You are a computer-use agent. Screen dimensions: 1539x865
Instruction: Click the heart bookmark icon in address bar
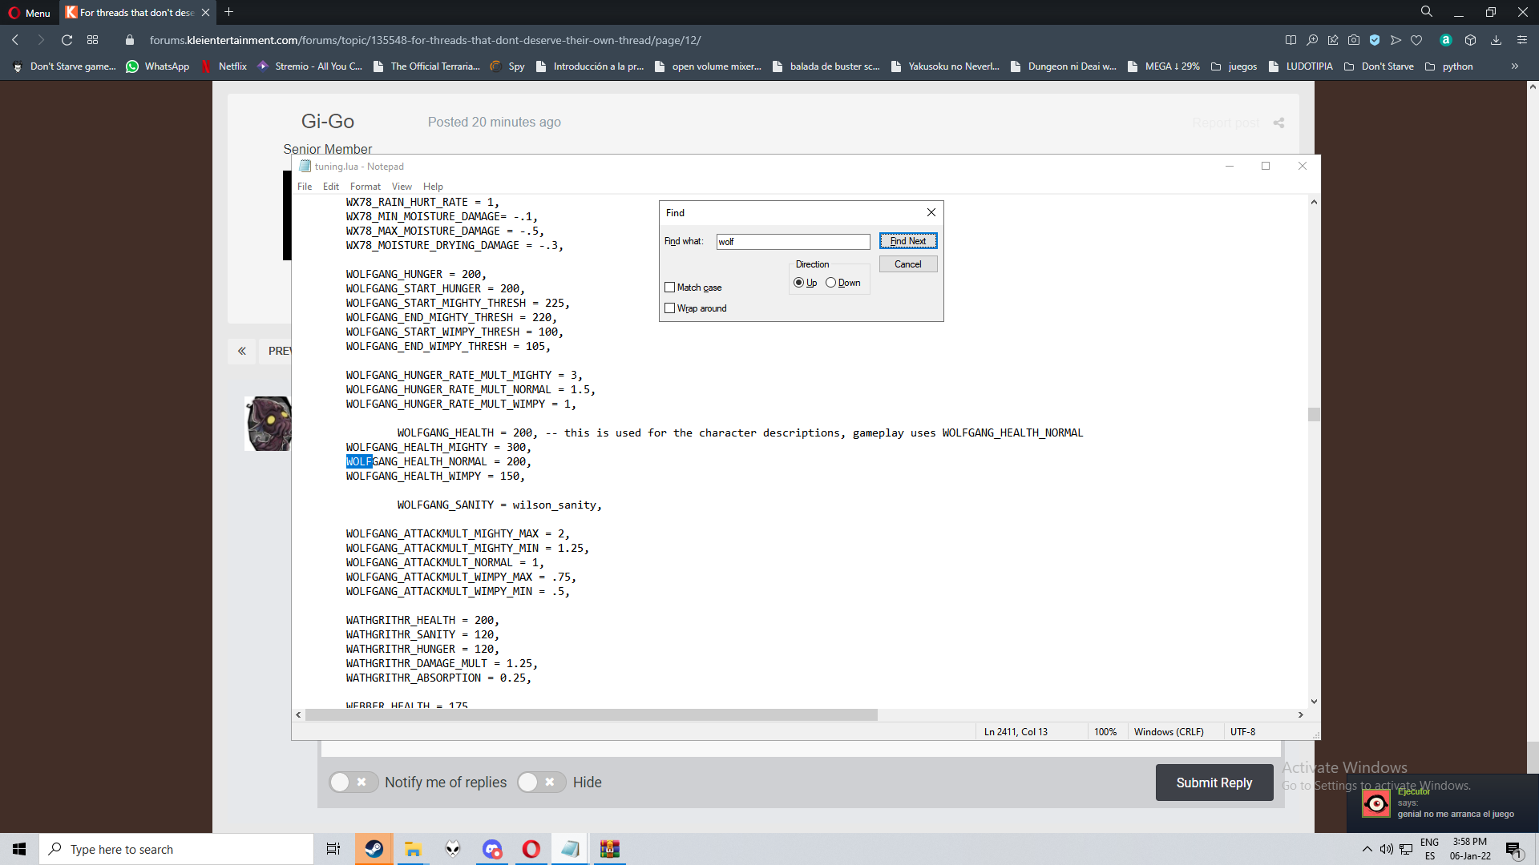(1416, 40)
